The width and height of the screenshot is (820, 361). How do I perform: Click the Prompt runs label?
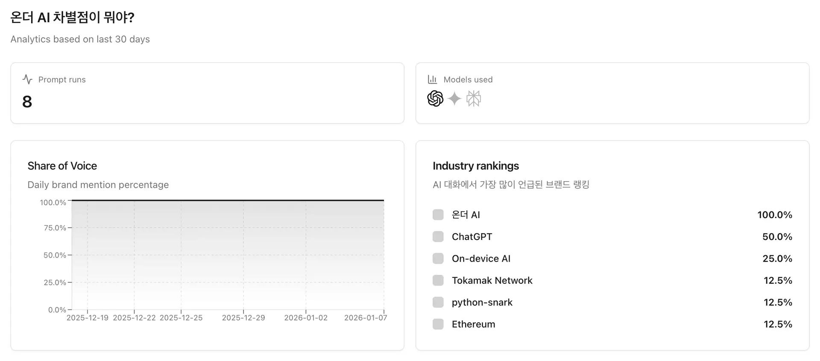coord(62,80)
